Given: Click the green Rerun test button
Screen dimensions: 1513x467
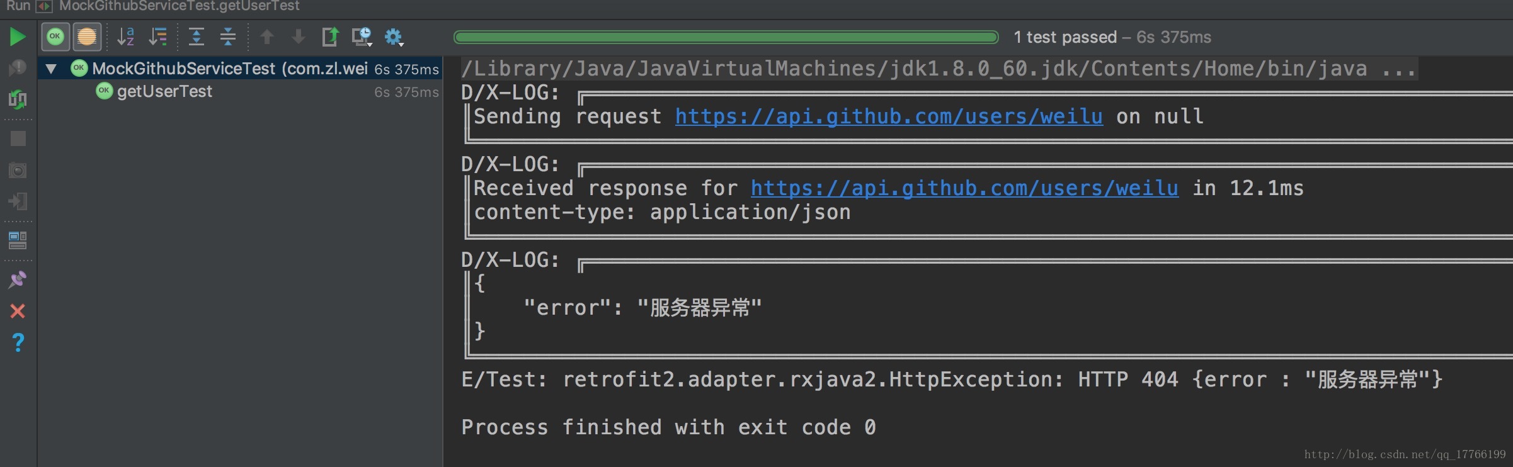Looking at the screenshot, I should point(18,37).
